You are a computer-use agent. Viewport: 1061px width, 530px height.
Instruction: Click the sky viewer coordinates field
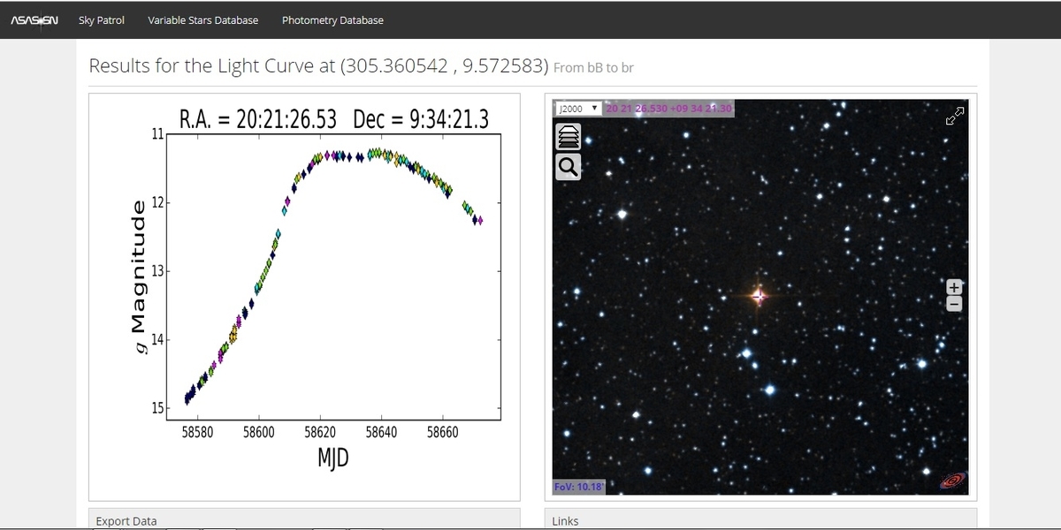coord(668,108)
